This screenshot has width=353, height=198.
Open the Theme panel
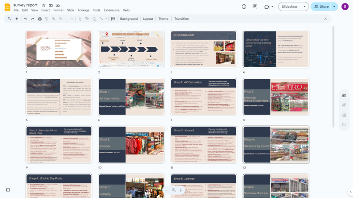coord(163,19)
